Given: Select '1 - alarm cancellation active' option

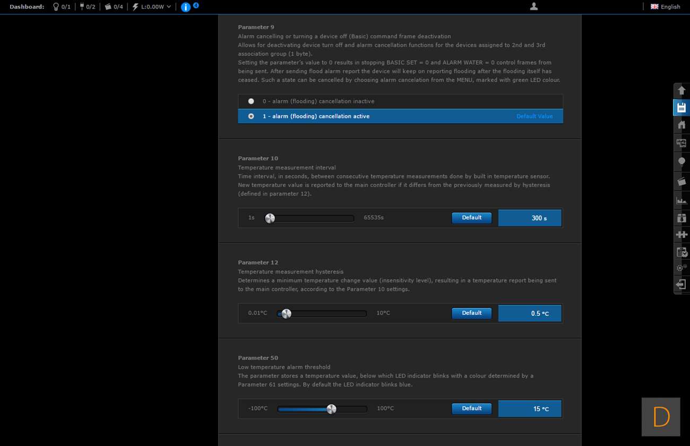Looking at the screenshot, I should 251,116.
